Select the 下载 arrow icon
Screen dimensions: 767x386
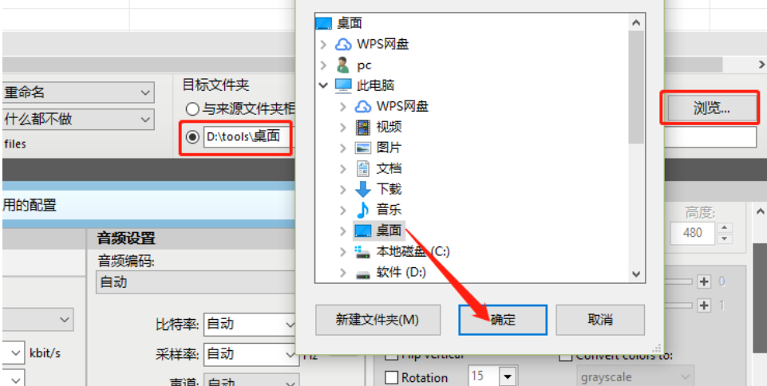tap(363, 189)
